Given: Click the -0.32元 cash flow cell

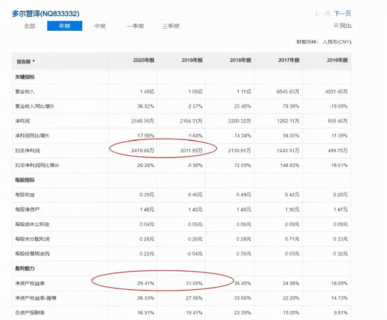Looking at the screenshot, I should click(x=340, y=254).
